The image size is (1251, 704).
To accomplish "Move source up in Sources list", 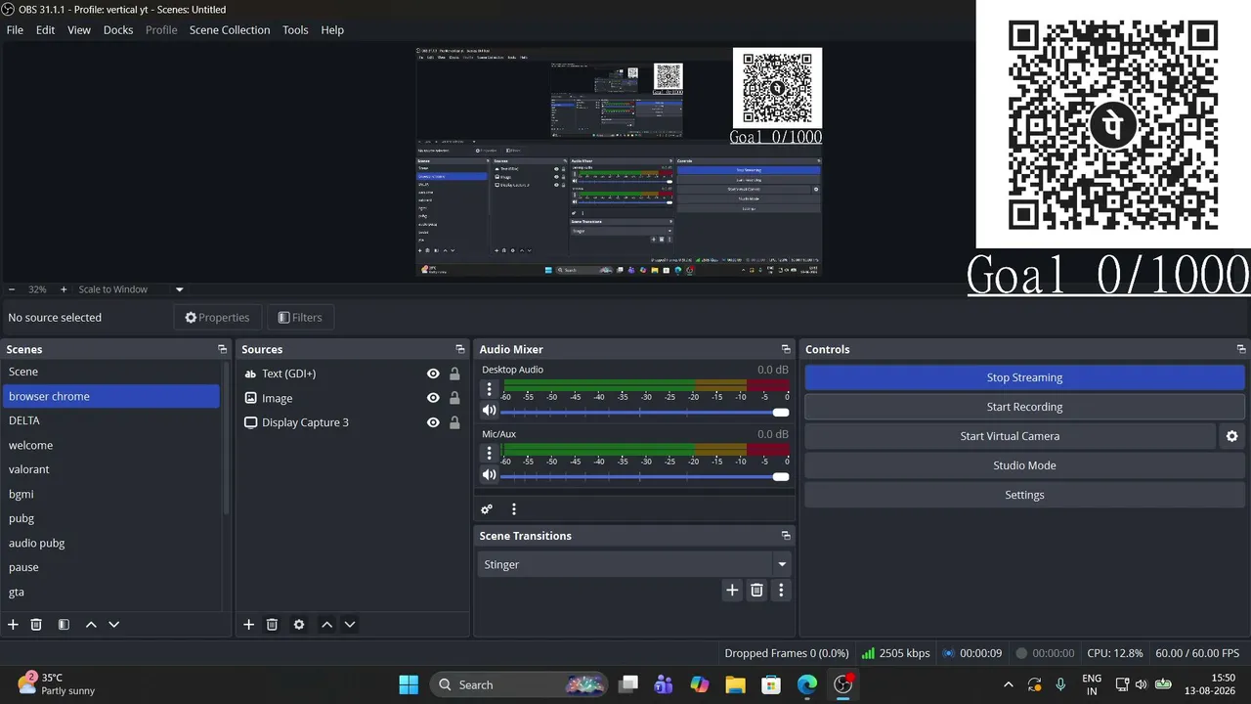I will pyautogui.click(x=326, y=625).
